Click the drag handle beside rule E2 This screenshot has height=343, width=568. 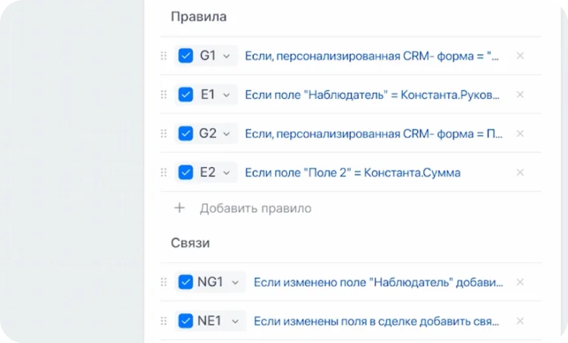pyautogui.click(x=164, y=172)
